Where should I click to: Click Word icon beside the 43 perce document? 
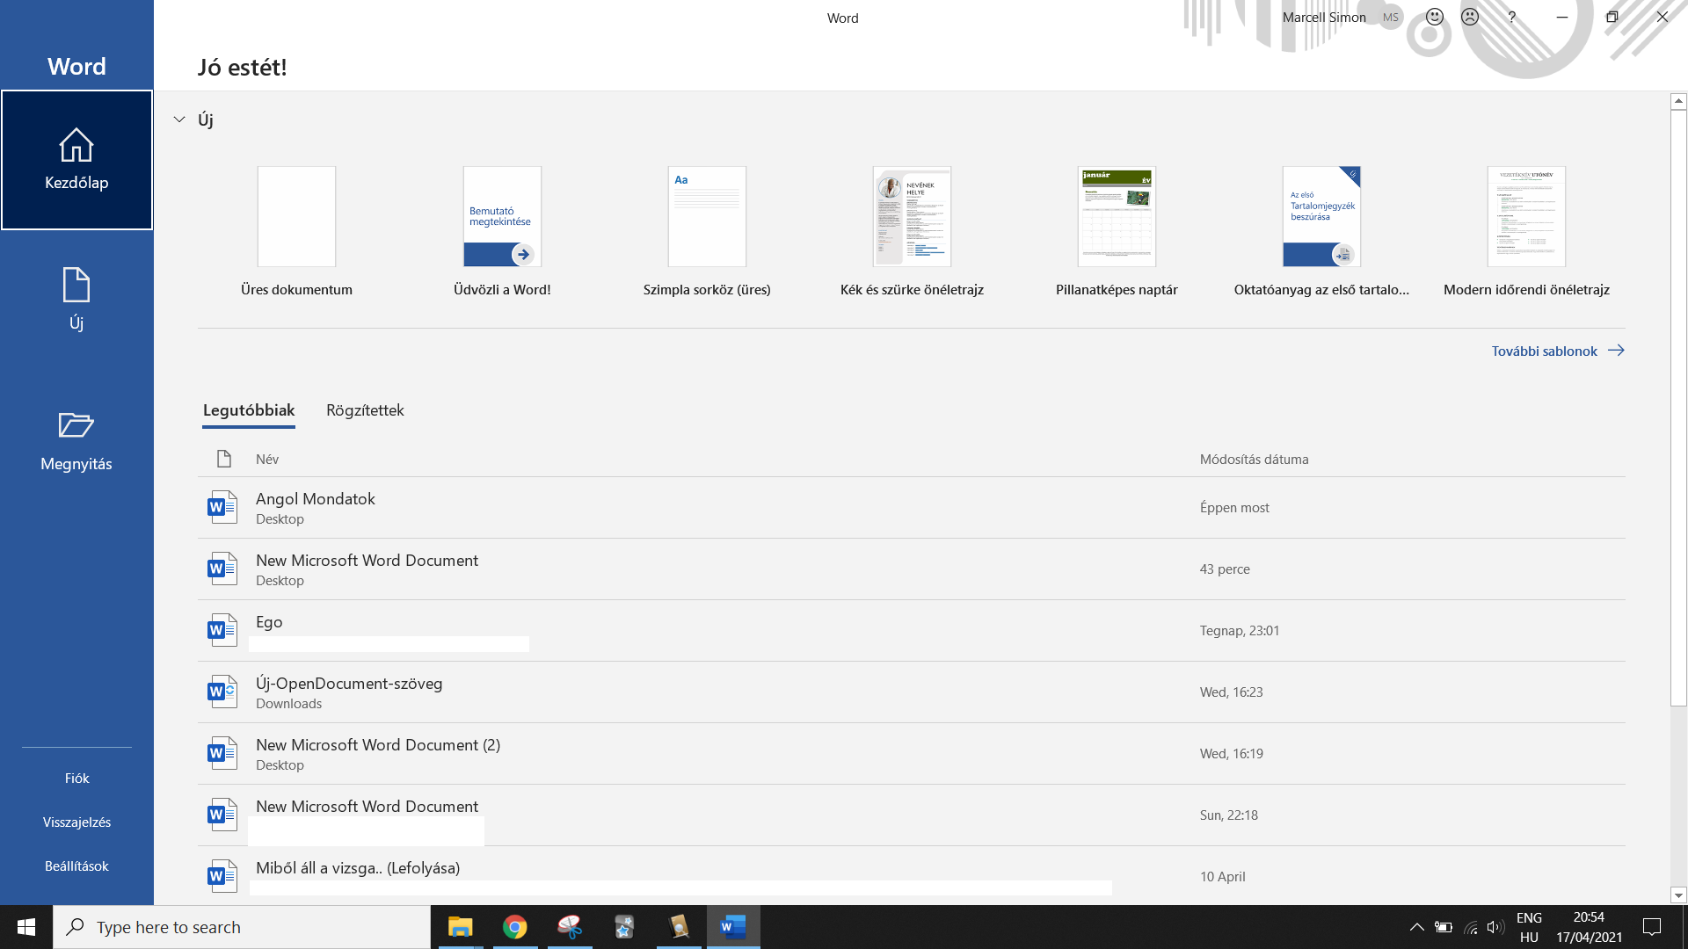[x=222, y=569]
